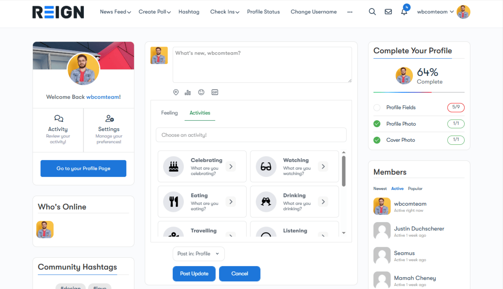
Task: Click the search magnifier icon in header
Action: (372, 11)
